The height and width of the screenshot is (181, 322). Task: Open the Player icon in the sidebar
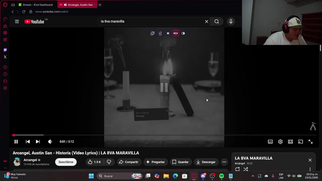5,67
